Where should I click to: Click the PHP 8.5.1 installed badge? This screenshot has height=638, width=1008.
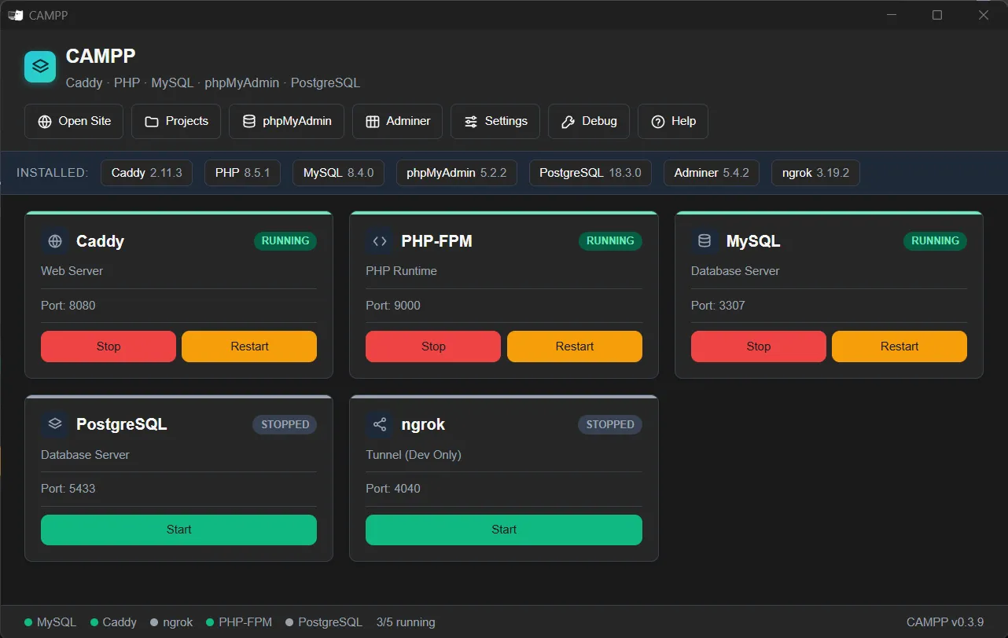[x=242, y=173]
